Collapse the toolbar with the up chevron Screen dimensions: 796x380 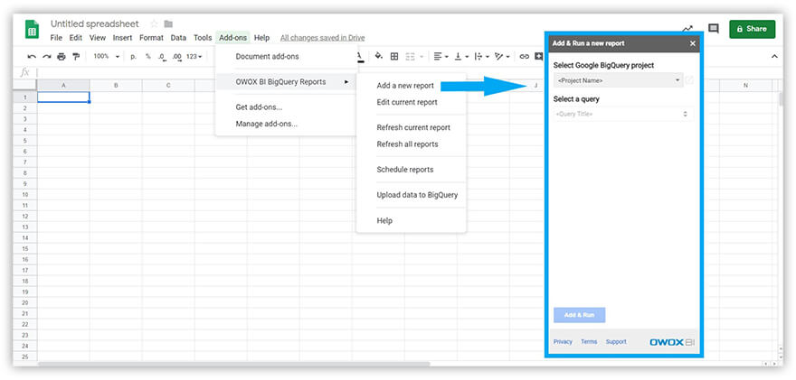click(x=774, y=57)
